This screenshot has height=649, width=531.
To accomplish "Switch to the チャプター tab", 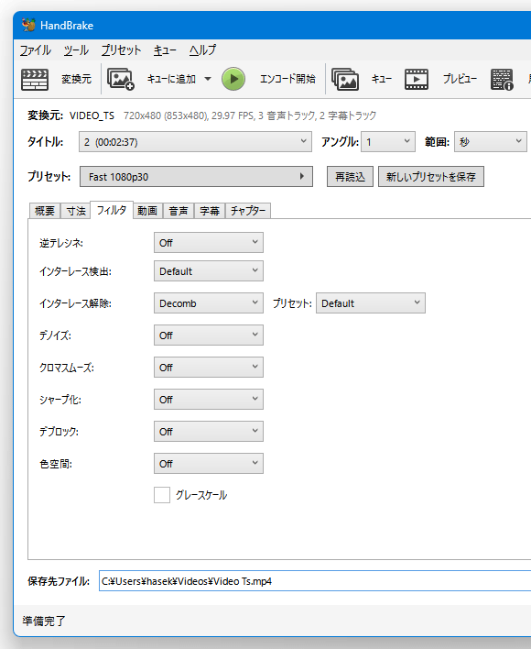I will click(248, 211).
